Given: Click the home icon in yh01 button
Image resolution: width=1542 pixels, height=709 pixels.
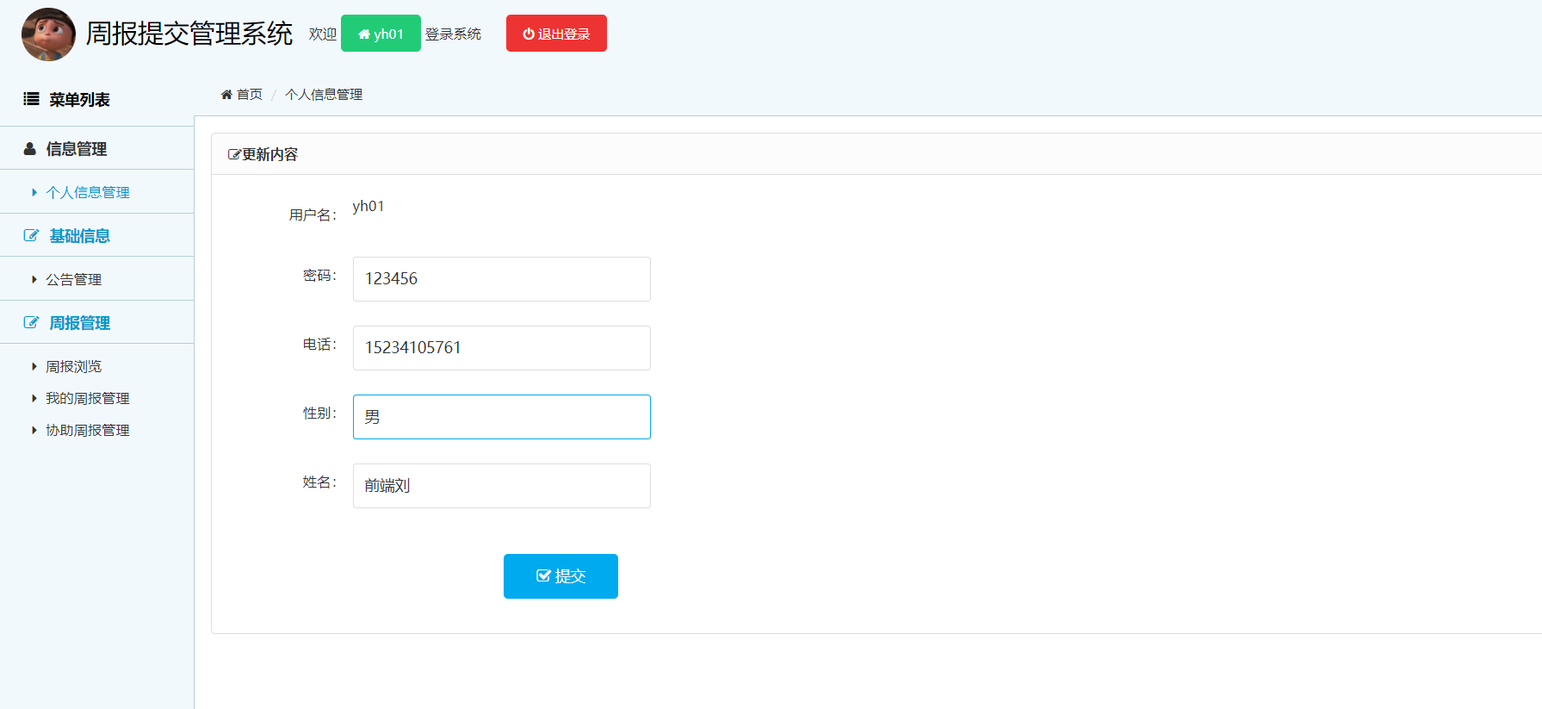Looking at the screenshot, I should pyautogui.click(x=364, y=34).
